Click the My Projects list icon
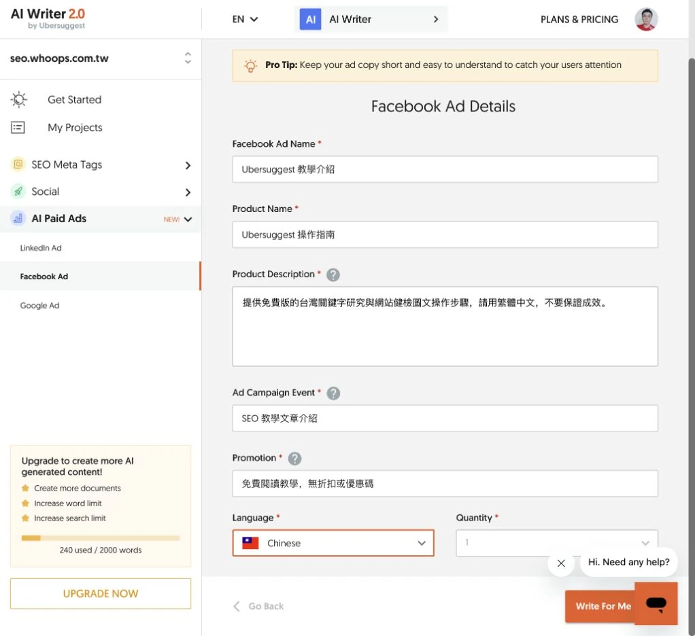695x636 pixels. (18, 128)
